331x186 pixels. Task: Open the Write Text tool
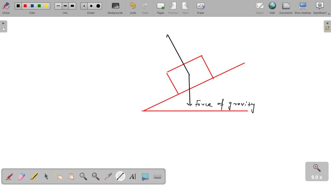[x=133, y=176]
